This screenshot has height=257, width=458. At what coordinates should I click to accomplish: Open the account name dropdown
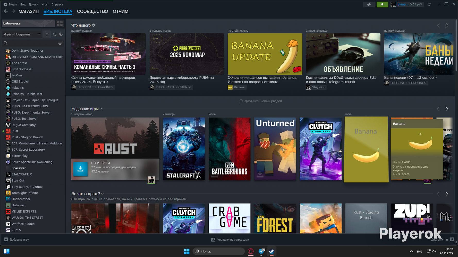coord(403,4)
